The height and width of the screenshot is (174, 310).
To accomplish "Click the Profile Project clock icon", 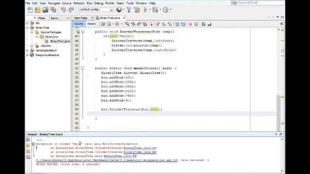I will (166, 10).
